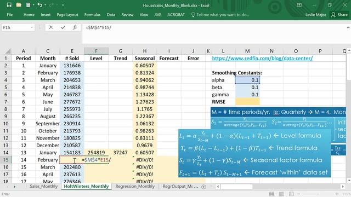This screenshot has height=197, width=351.
Task: Open the Data tab
Action: pos(111,15)
